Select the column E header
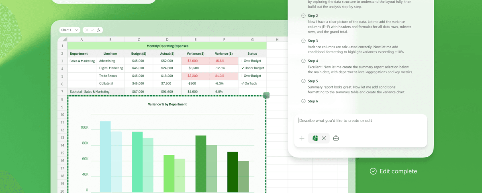This screenshot has height=193, width=482. (195, 39)
